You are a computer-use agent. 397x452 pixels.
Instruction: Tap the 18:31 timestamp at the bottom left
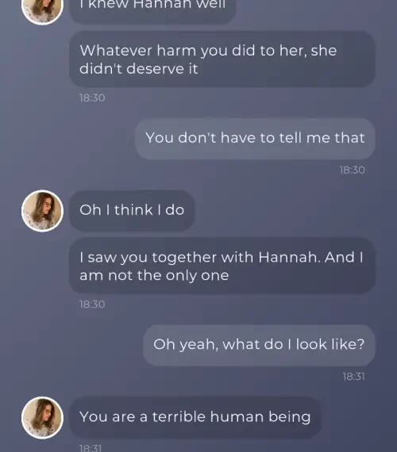click(x=91, y=448)
